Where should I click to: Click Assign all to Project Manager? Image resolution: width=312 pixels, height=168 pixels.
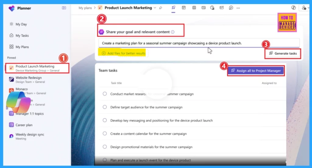(x=256, y=71)
